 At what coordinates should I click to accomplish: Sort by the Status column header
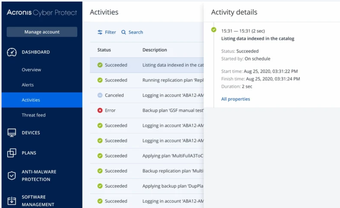[x=104, y=50]
